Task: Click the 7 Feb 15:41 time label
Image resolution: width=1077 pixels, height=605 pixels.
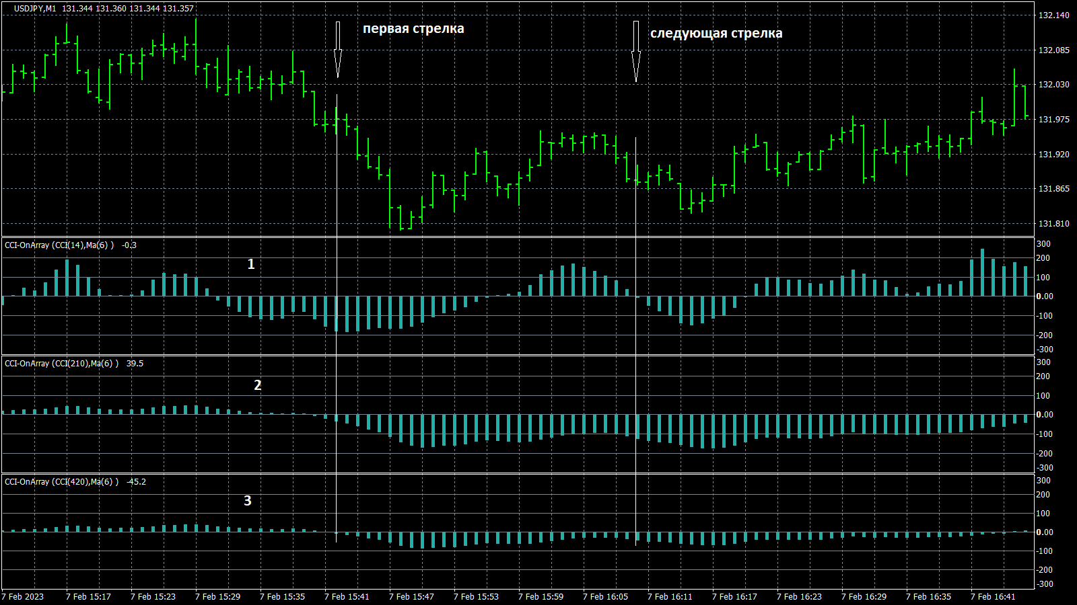Action: 347,597
